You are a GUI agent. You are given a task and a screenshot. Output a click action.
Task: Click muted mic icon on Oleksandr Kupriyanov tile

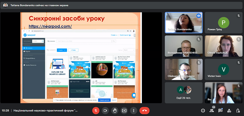199,62
